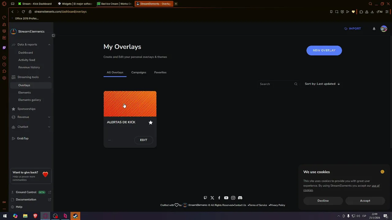This screenshot has height=220, width=392.
Task: Open the browser tab search magnifier
Action: point(370,4)
